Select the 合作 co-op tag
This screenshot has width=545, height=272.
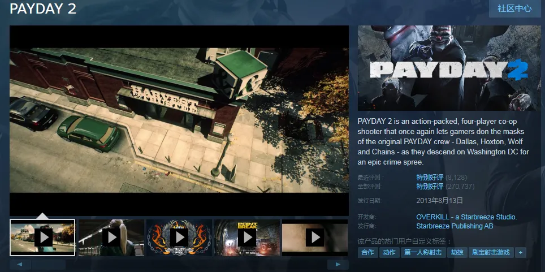point(367,252)
